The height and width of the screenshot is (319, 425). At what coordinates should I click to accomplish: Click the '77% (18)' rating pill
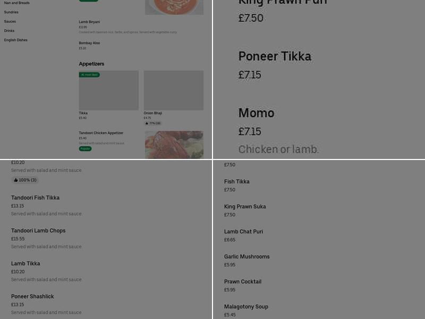[152, 123]
